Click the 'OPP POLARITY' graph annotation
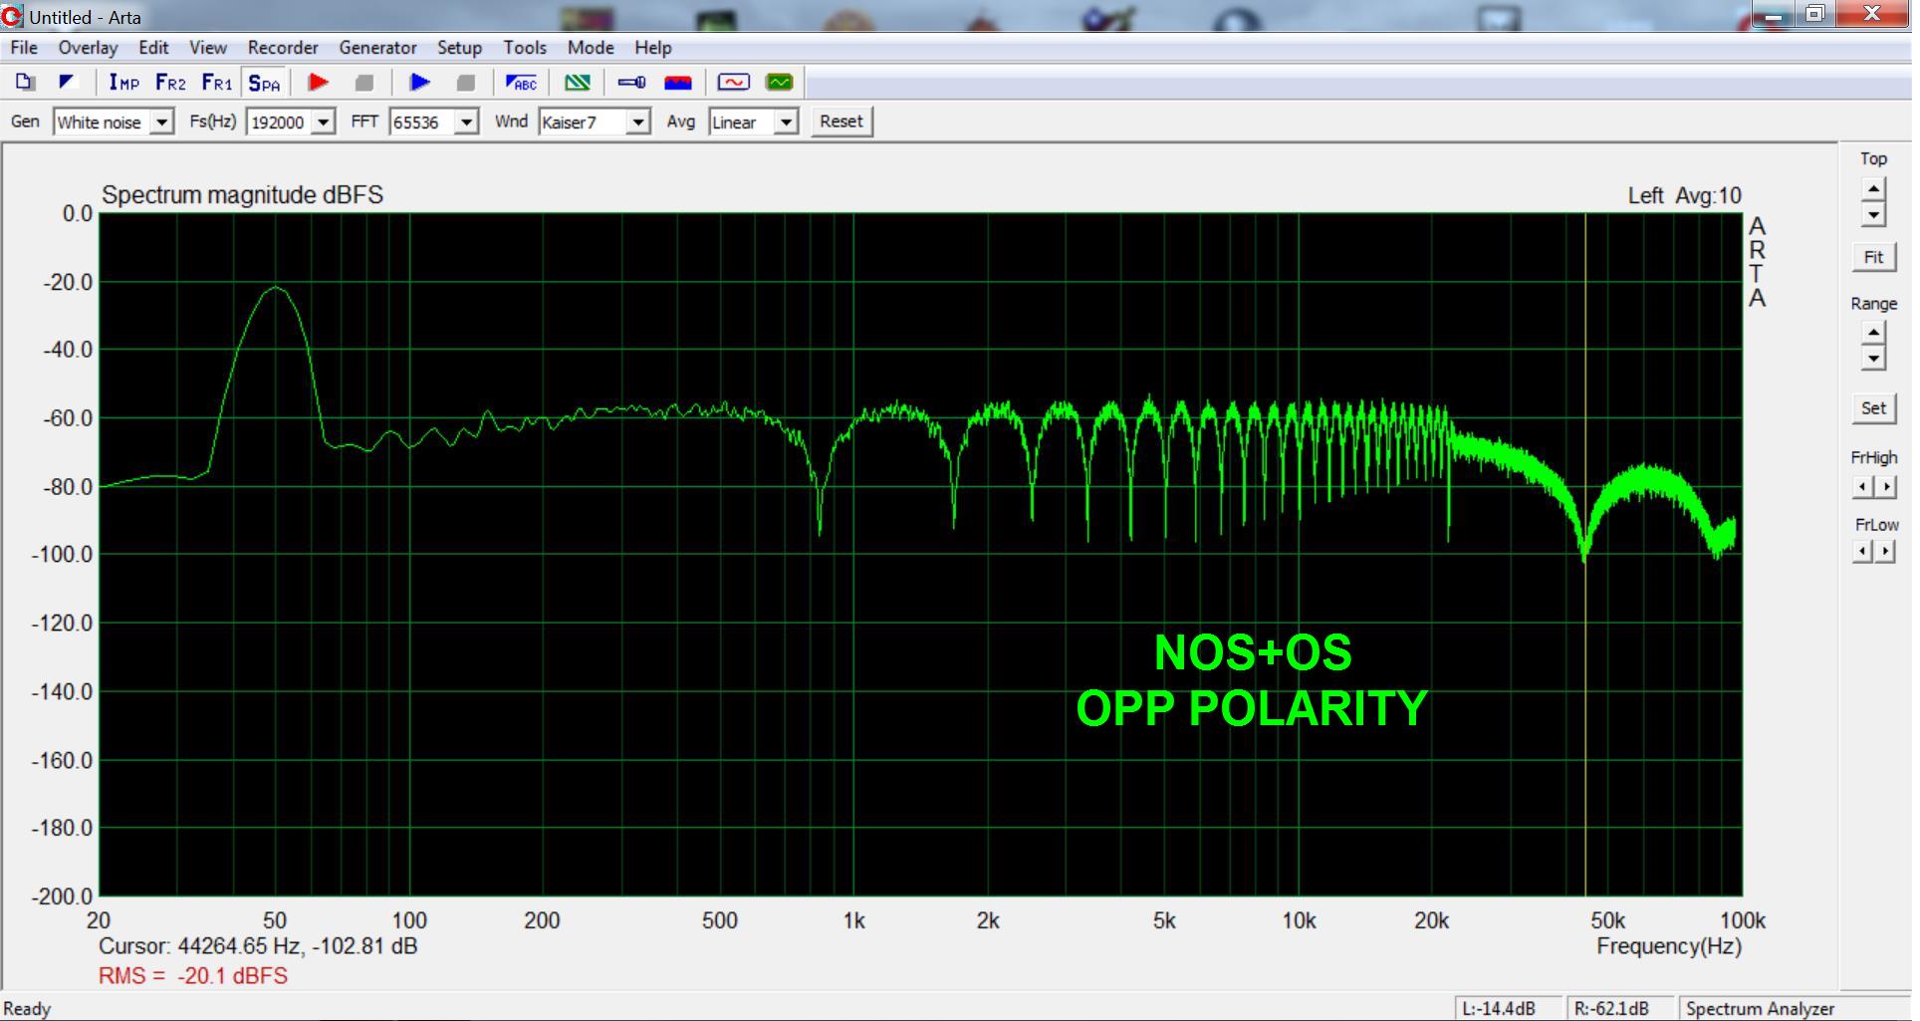Viewport: 1920px width, 1021px height. tap(1252, 708)
